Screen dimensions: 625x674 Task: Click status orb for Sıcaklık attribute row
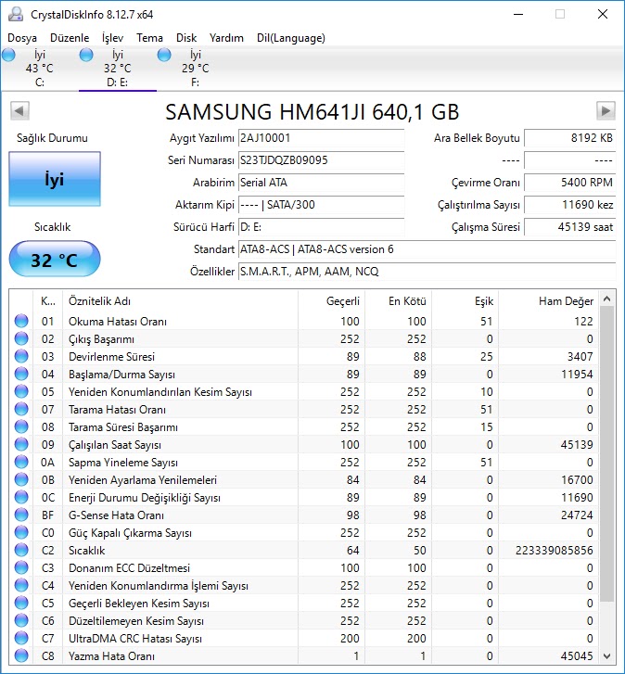21,550
